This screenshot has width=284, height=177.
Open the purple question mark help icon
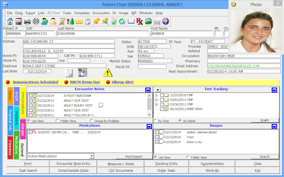(166, 21)
